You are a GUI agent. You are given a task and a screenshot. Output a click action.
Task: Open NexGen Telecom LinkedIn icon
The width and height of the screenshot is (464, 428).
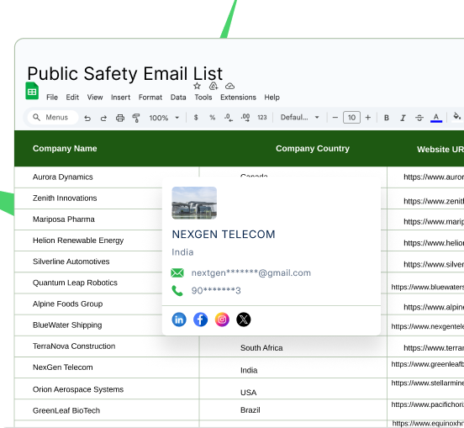[179, 320]
